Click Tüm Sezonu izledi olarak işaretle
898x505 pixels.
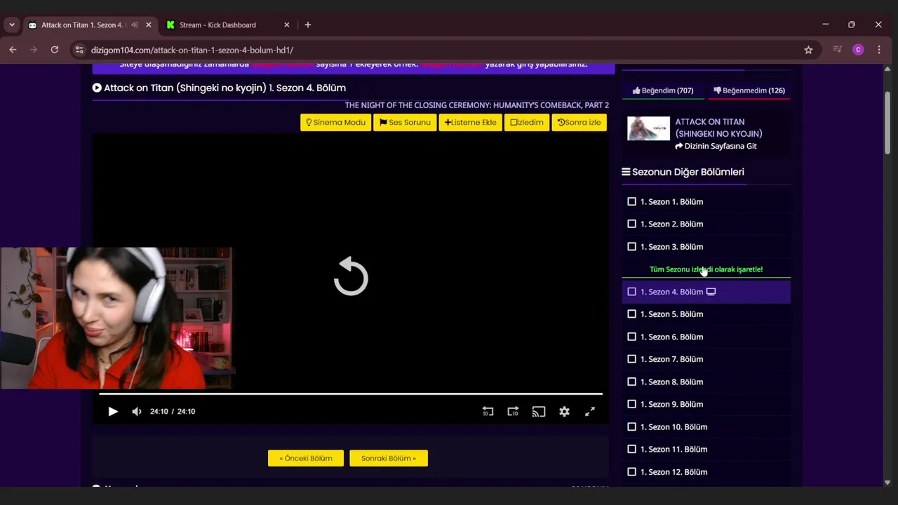[706, 269]
